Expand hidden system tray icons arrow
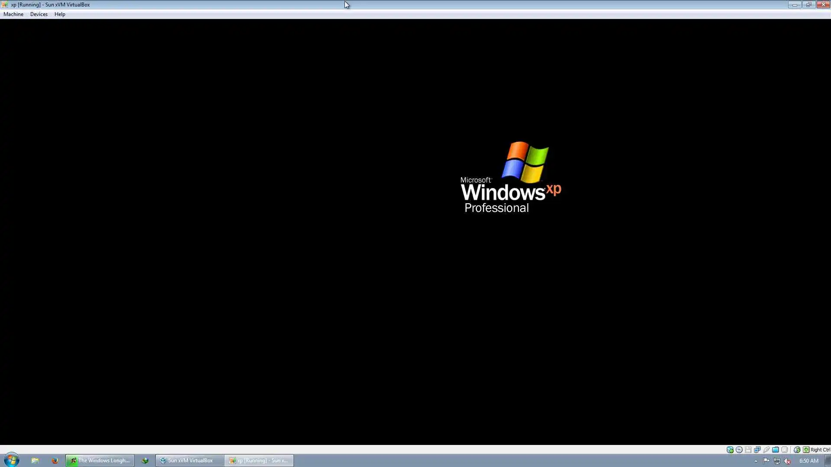The width and height of the screenshot is (831, 467). (x=756, y=461)
